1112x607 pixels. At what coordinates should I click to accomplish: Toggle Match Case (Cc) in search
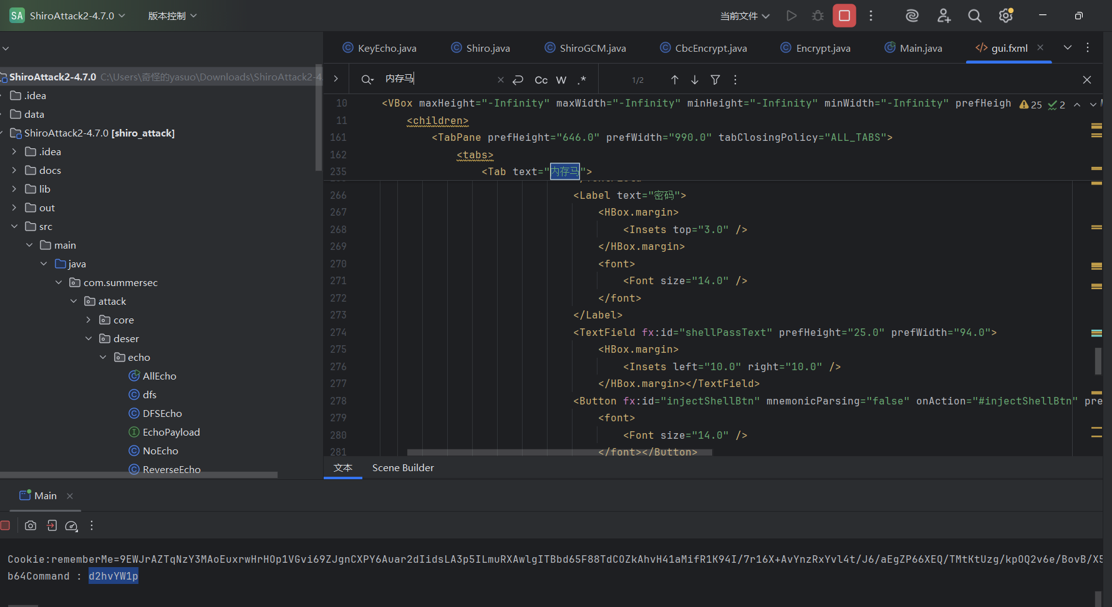click(541, 80)
